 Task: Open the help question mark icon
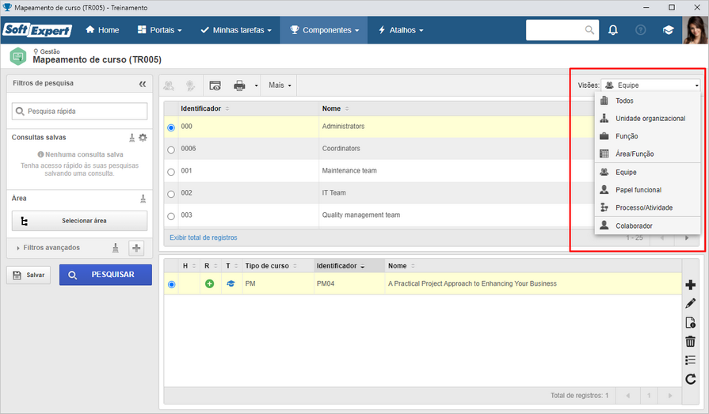point(640,30)
